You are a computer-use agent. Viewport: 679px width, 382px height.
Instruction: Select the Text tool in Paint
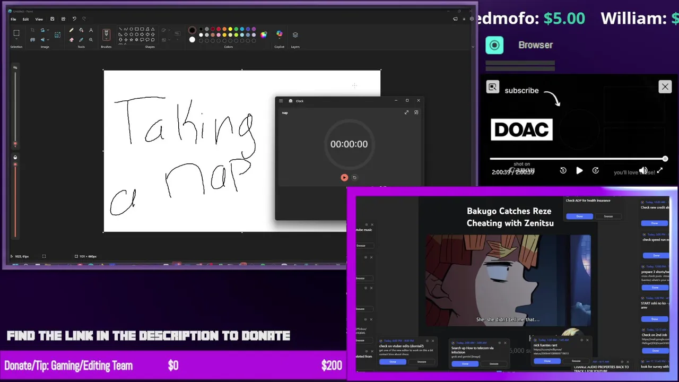click(x=91, y=30)
